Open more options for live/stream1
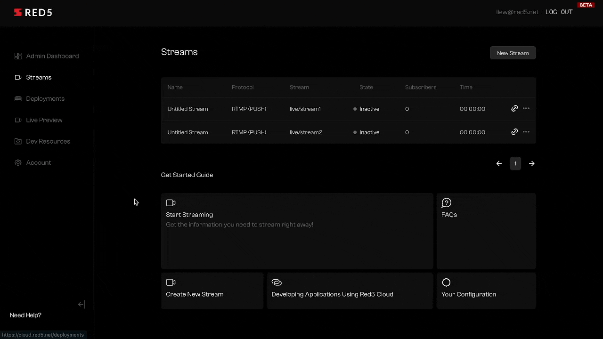 (526, 109)
